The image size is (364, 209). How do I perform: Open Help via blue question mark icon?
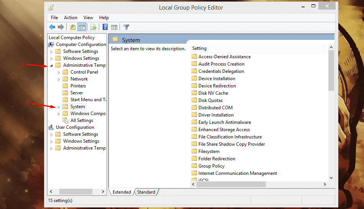pos(105,27)
